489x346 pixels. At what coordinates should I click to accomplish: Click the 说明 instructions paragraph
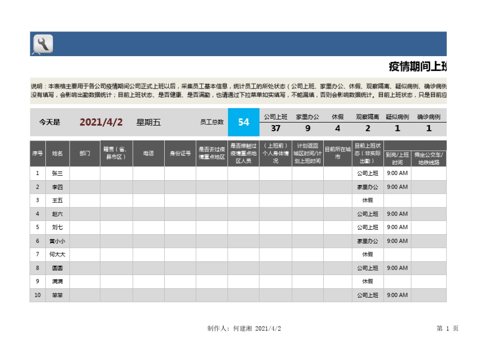[x=238, y=91]
